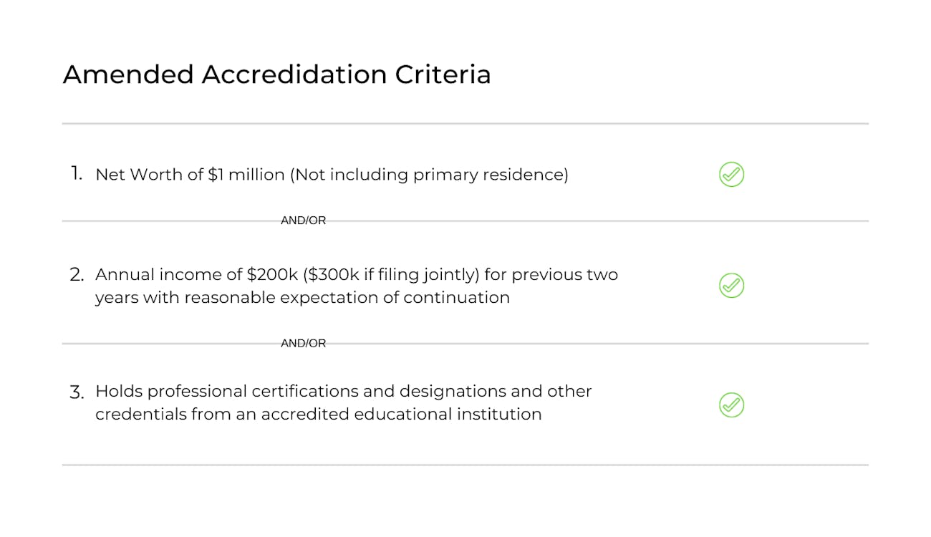
Task: Click the green checkmark beside professional certifications criterion
Action: coord(731,405)
